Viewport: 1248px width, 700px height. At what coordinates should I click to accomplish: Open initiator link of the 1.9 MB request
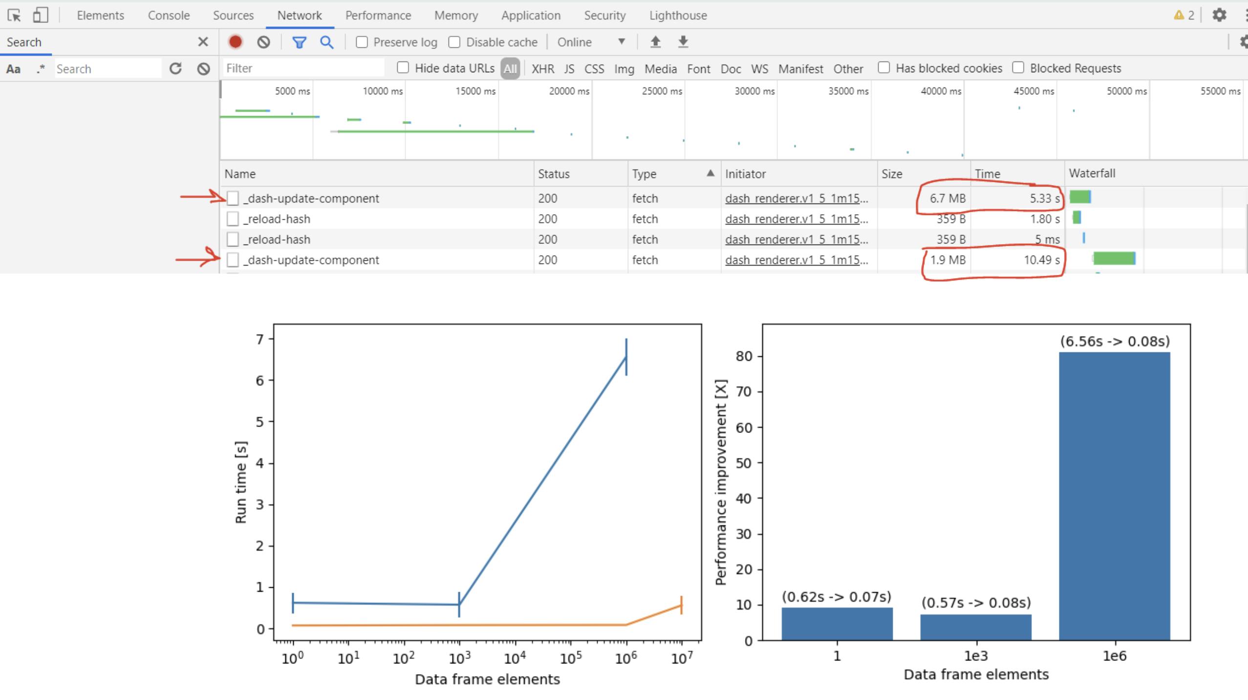796,260
